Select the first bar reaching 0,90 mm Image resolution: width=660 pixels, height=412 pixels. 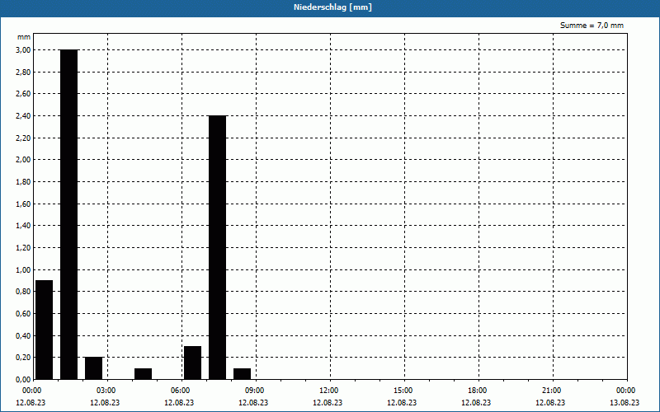pyautogui.click(x=45, y=330)
